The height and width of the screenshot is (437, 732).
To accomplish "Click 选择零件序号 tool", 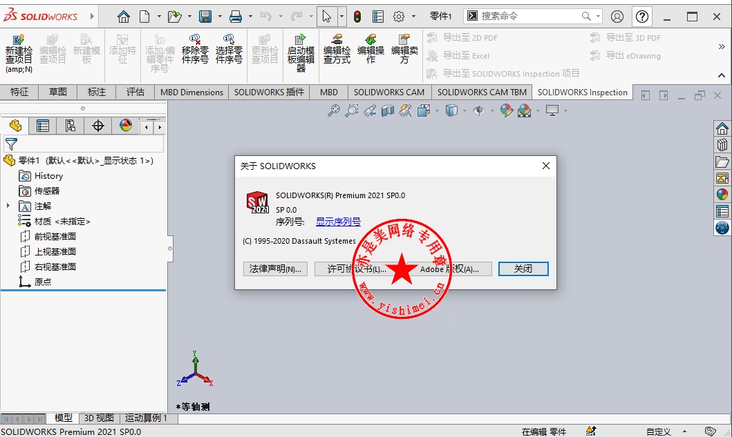I will (x=229, y=49).
